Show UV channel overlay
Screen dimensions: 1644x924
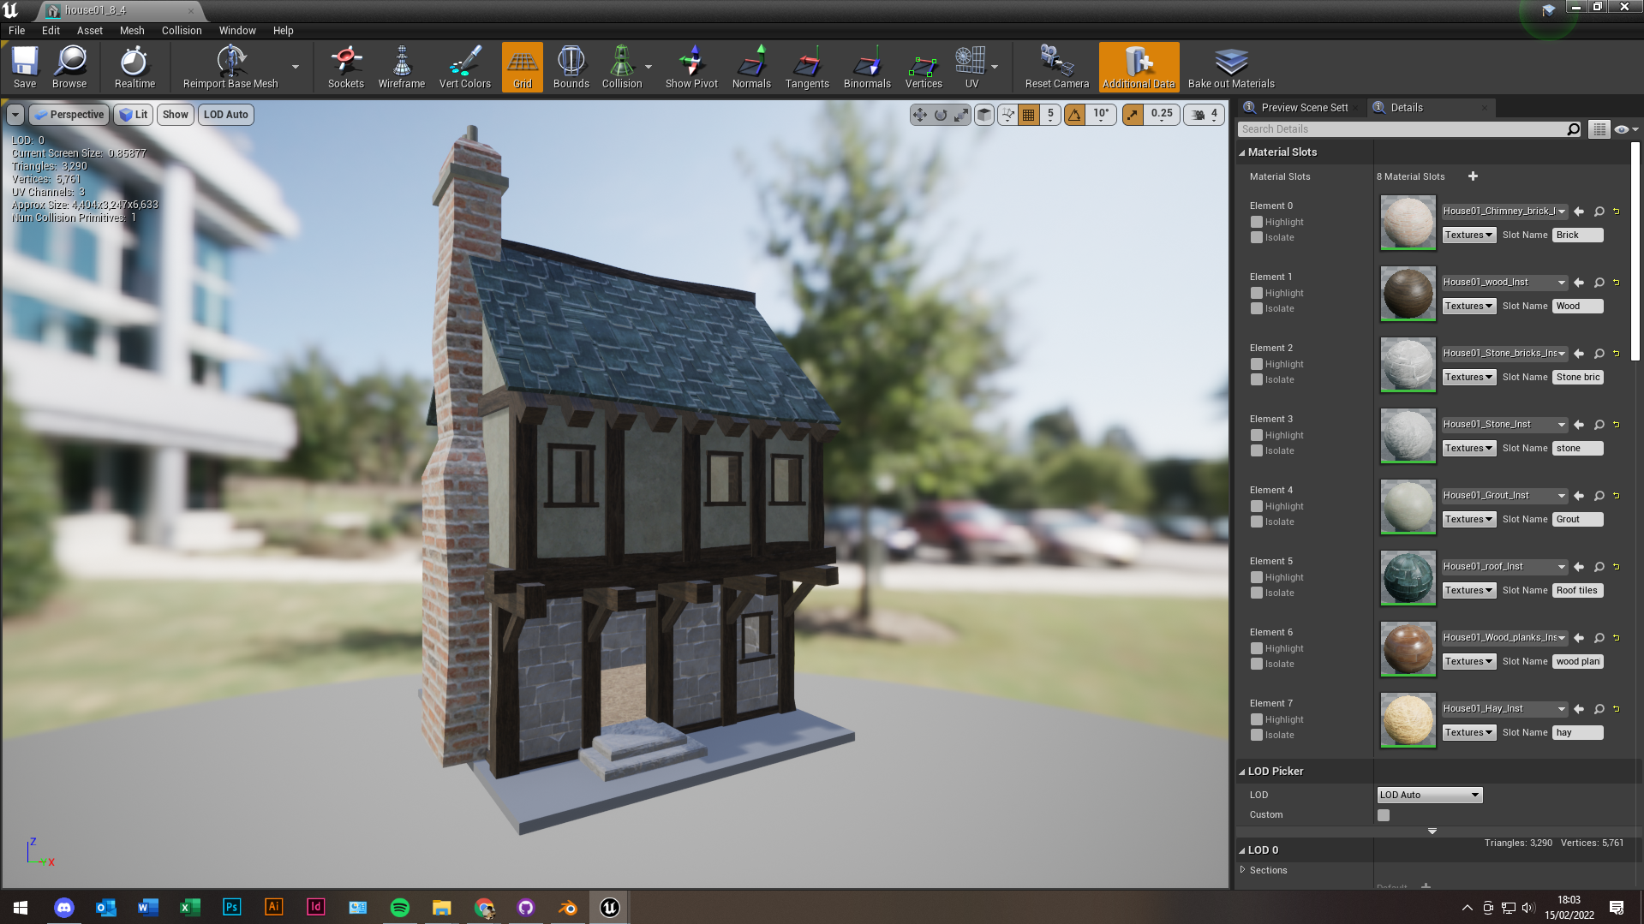(971, 67)
